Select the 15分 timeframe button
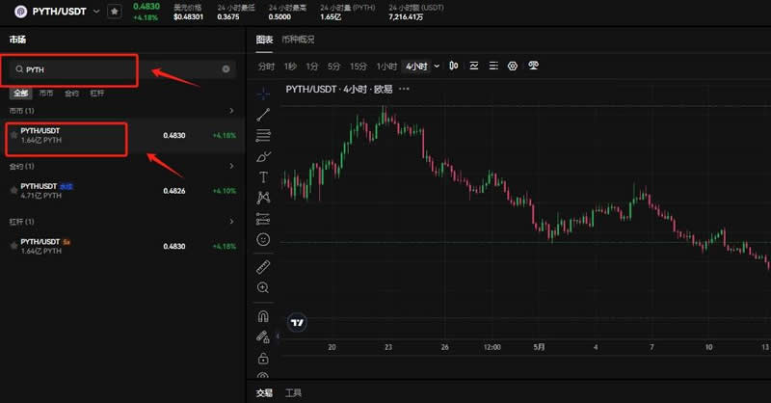Image resolution: width=771 pixels, height=403 pixels. (x=359, y=66)
